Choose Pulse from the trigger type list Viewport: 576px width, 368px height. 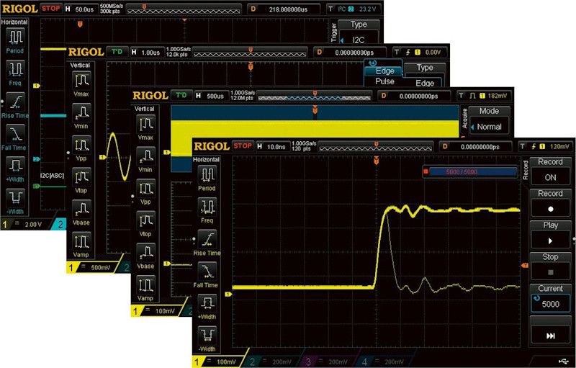pyautogui.click(x=384, y=82)
